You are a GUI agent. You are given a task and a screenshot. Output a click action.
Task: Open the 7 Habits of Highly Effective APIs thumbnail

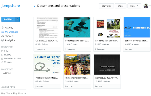(47, 65)
